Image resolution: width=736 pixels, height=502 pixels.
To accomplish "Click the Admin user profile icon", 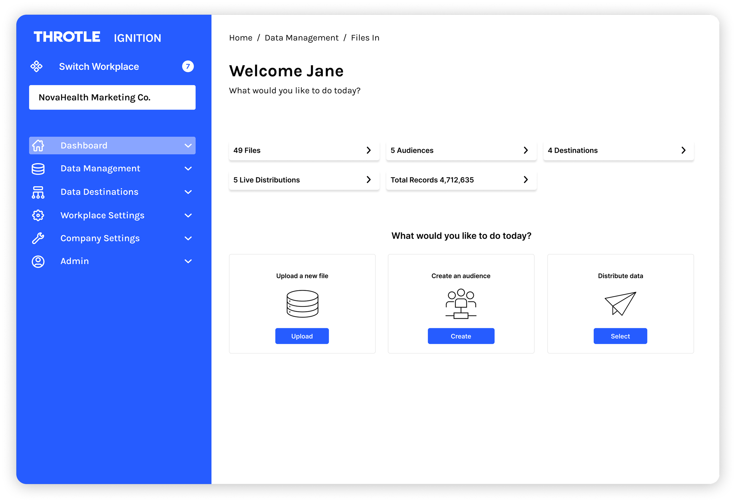I will tap(38, 262).
